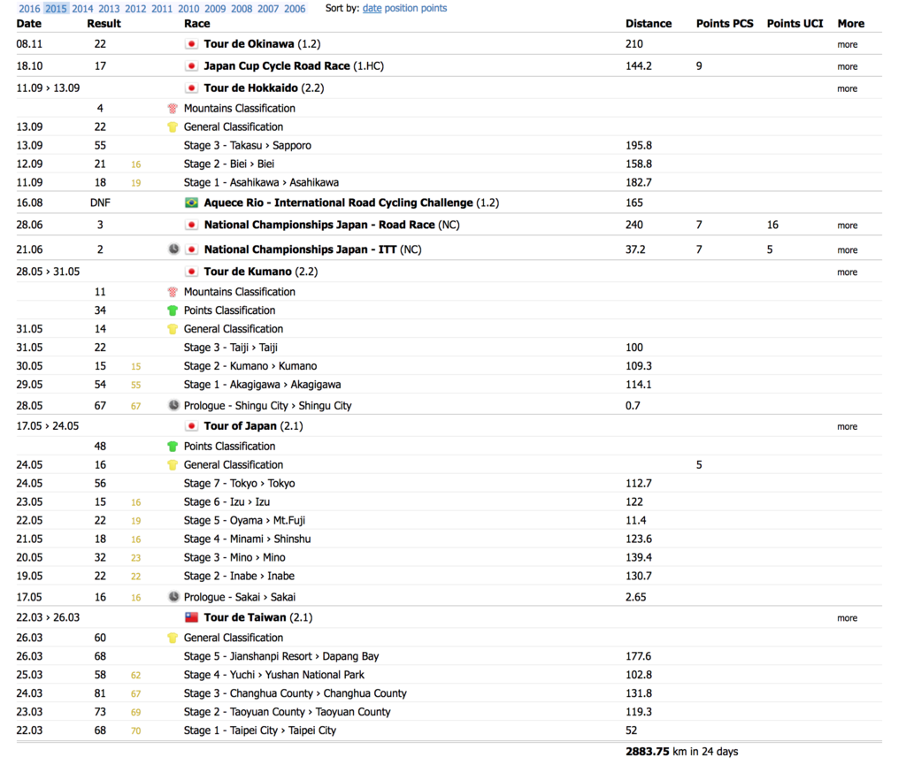Click Stage 1 - Asahikawa › Asahikawa

[261, 182]
